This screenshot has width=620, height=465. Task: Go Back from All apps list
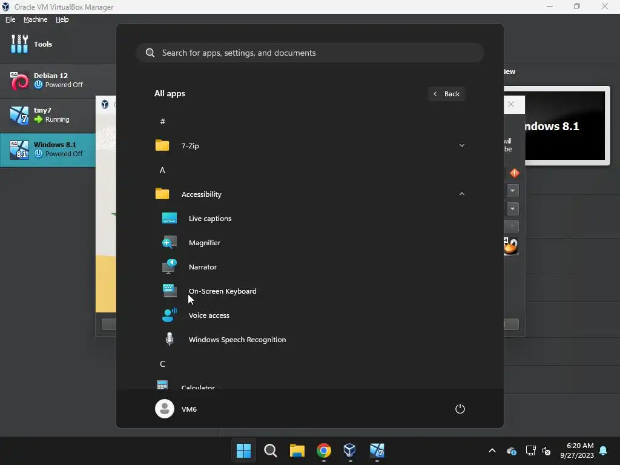(446, 94)
